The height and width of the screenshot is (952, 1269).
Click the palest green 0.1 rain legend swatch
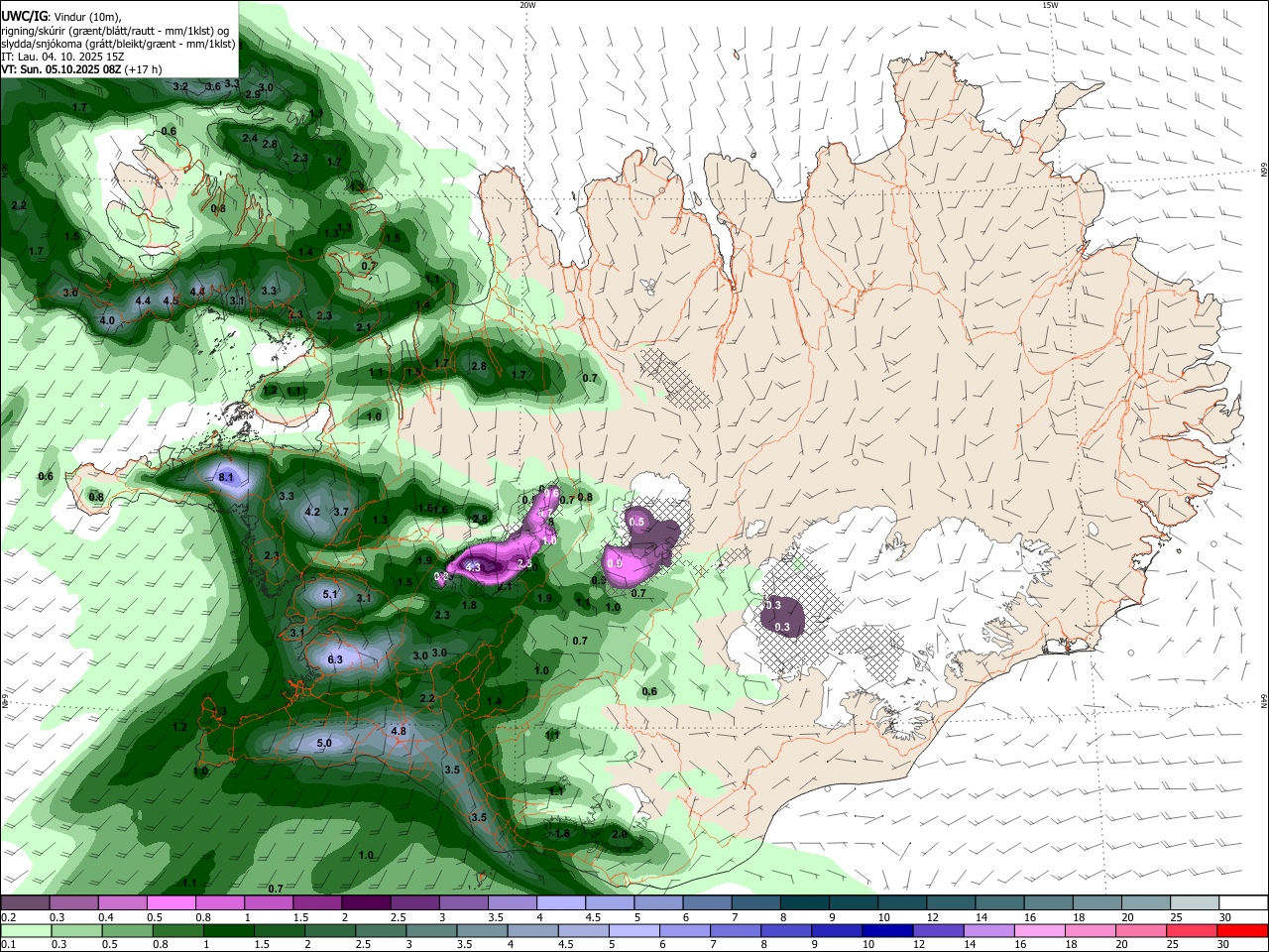(x=26, y=930)
